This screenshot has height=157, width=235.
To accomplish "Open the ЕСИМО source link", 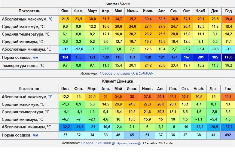I will (143, 73).
